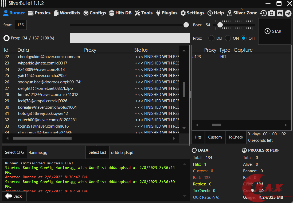Switch to the Configs tab

coord(95,13)
